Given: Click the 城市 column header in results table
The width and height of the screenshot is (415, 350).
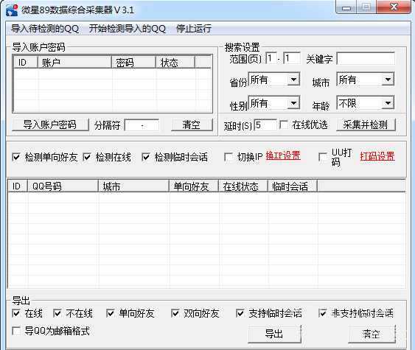Looking at the screenshot, I should [x=133, y=186].
